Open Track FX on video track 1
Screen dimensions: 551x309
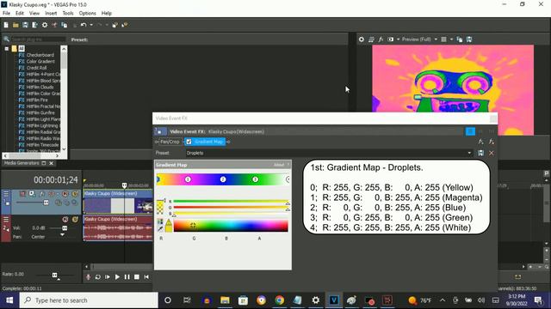click(x=42, y=194)
